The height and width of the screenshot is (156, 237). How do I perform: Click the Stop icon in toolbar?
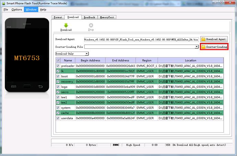point(91,25)
